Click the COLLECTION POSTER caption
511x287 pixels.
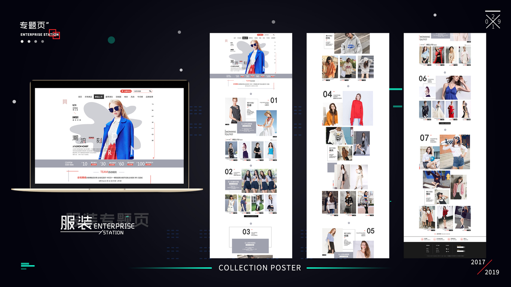260,268
